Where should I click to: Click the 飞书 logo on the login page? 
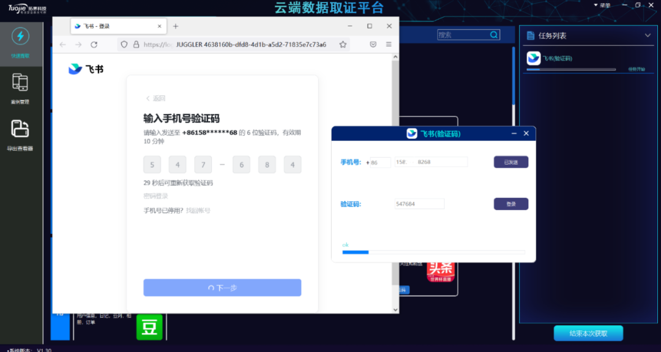[x=86, y=69]
